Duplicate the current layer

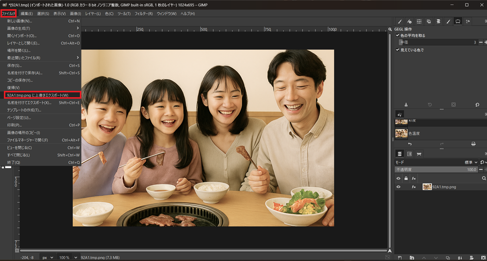[448, 258]
